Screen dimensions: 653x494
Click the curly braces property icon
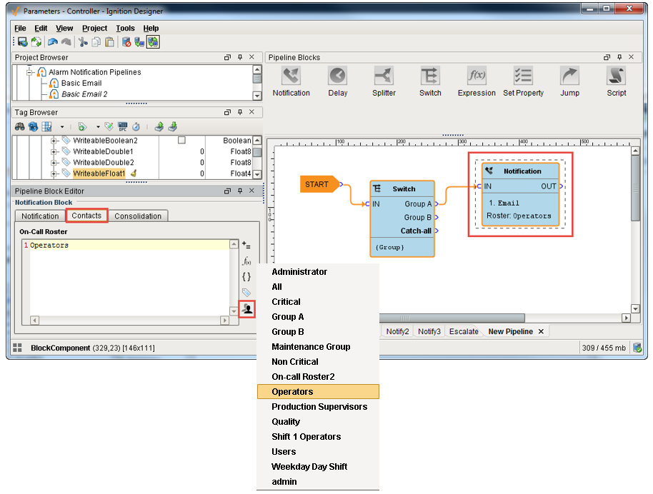[x=246, y=277]
